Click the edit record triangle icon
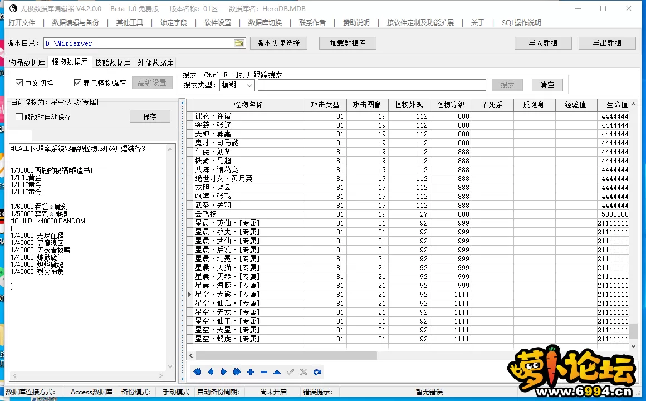646x401 pixels. tap(277, 372)
